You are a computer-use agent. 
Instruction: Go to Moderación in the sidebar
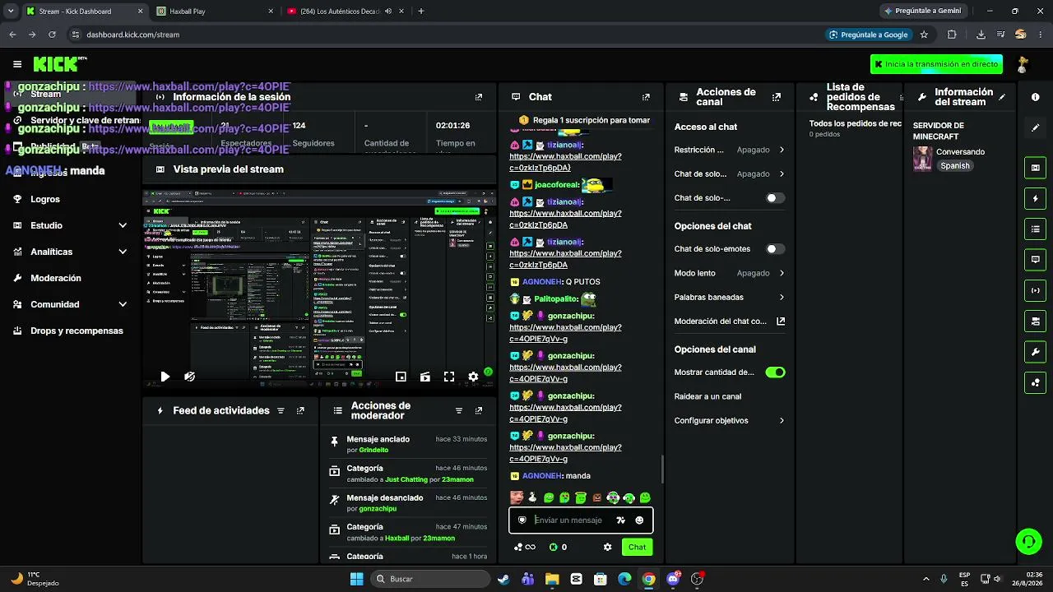coord(56,278)
